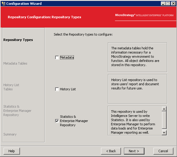Open the Help button
177x157 pixels.
[12, 151]
